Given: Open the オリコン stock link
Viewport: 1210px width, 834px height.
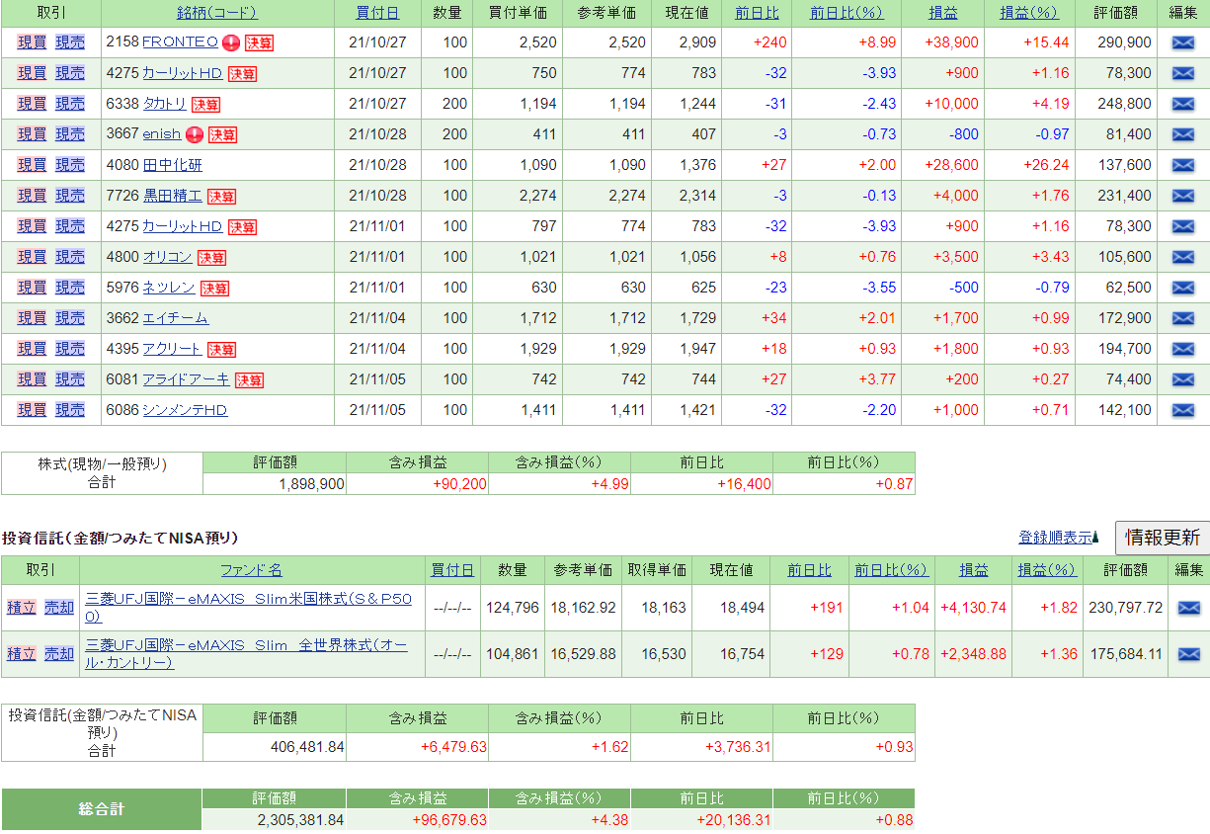Looking at the screenshot, I should click(167, 257).
